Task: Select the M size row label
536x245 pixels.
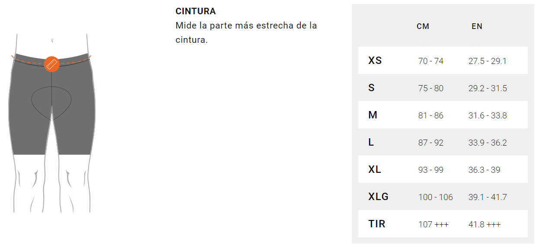Action: [373, 115]
